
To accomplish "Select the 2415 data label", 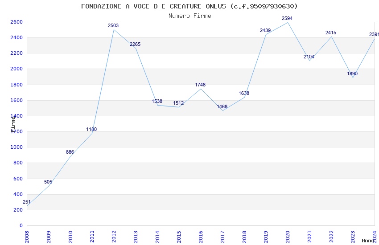I will (331, 33).
